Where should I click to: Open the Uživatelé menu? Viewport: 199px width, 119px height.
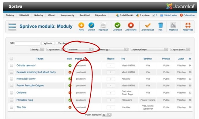24,15
